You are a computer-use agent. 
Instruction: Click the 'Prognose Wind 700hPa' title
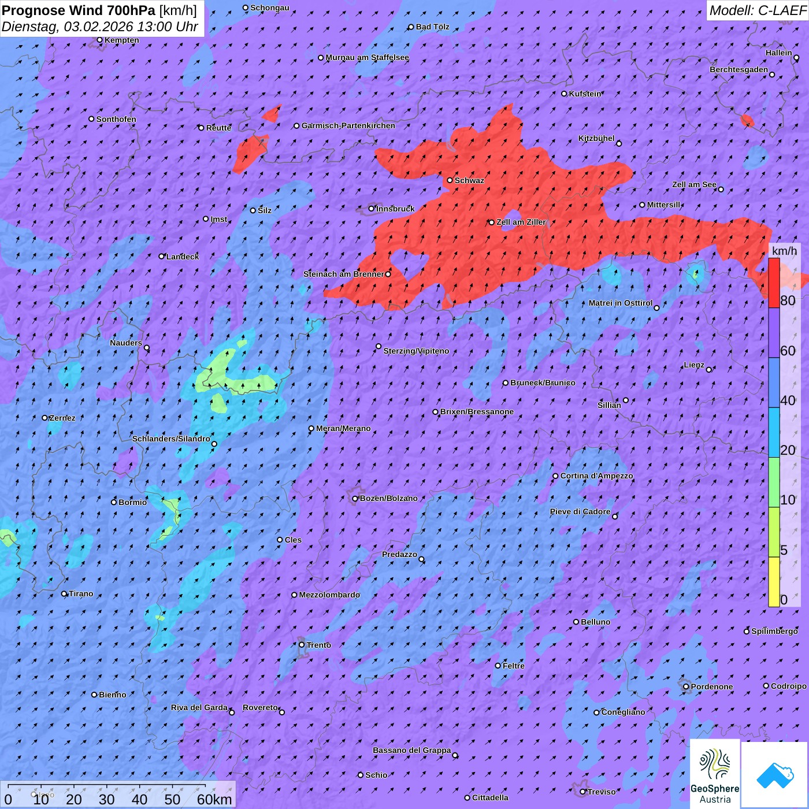(79, 10)
